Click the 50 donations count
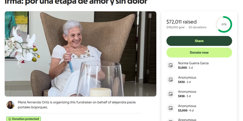The image size is (243, 121). (197, 27)
